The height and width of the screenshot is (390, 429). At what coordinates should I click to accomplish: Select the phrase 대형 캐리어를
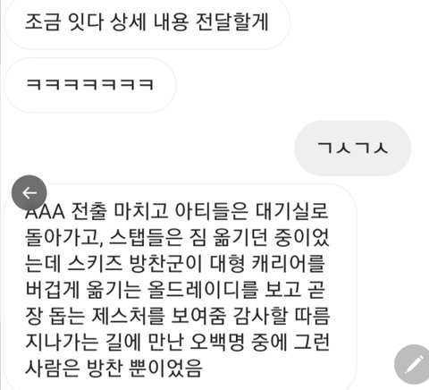pos(267,264)
